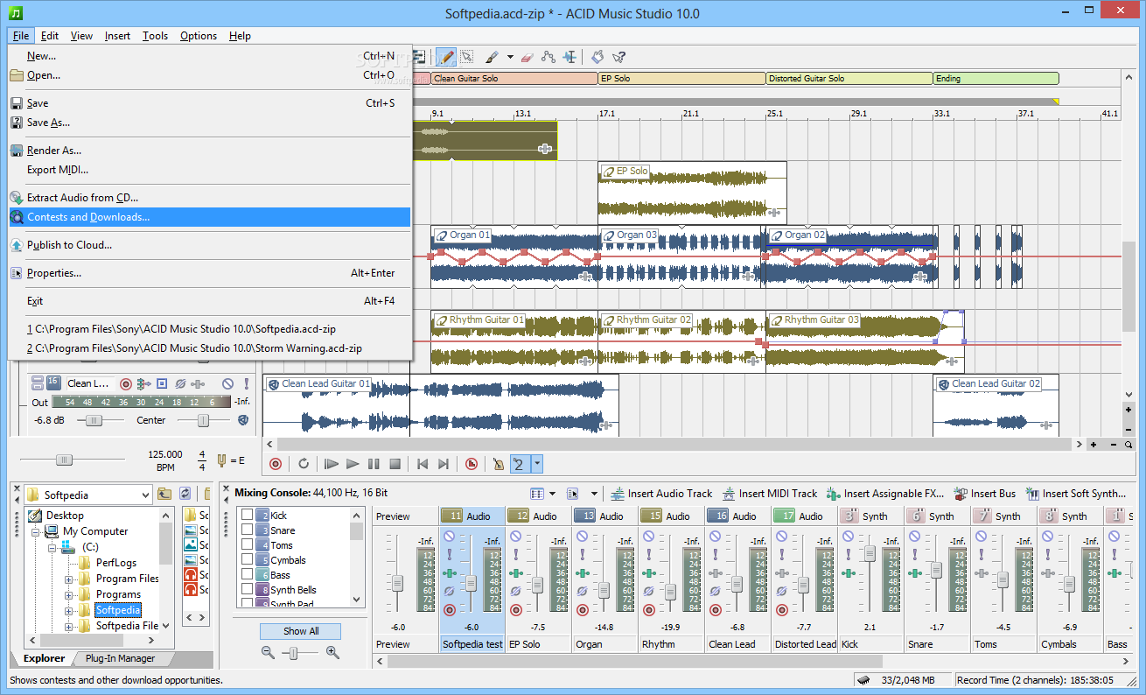Image resolution: width=1146 pixels, height=695 pixels.
Task: Click Insert Audio Track
Action: pos(661,494)
